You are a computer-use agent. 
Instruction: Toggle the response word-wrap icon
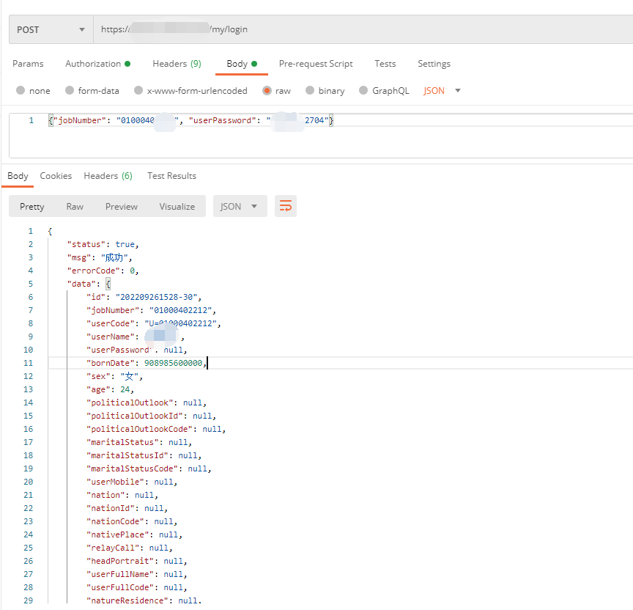[x=286, y=207]
